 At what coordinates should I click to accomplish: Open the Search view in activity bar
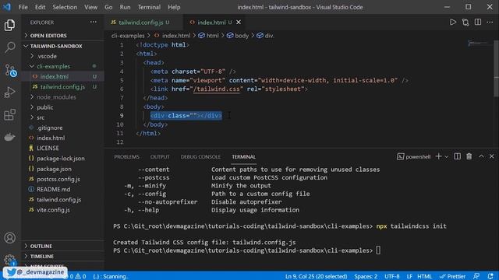[x=9, y=47]
